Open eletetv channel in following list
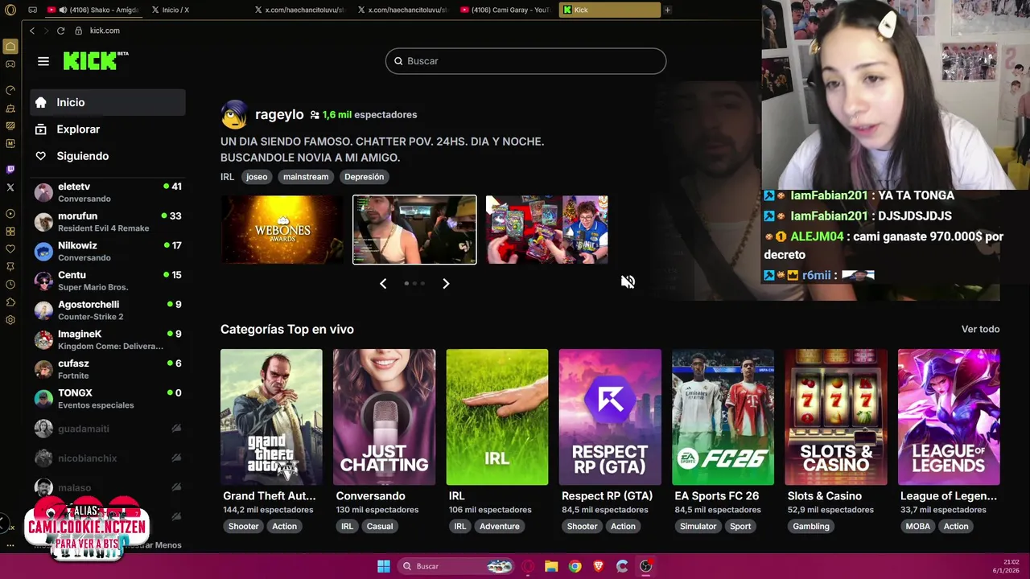 (x=108, y=192)
